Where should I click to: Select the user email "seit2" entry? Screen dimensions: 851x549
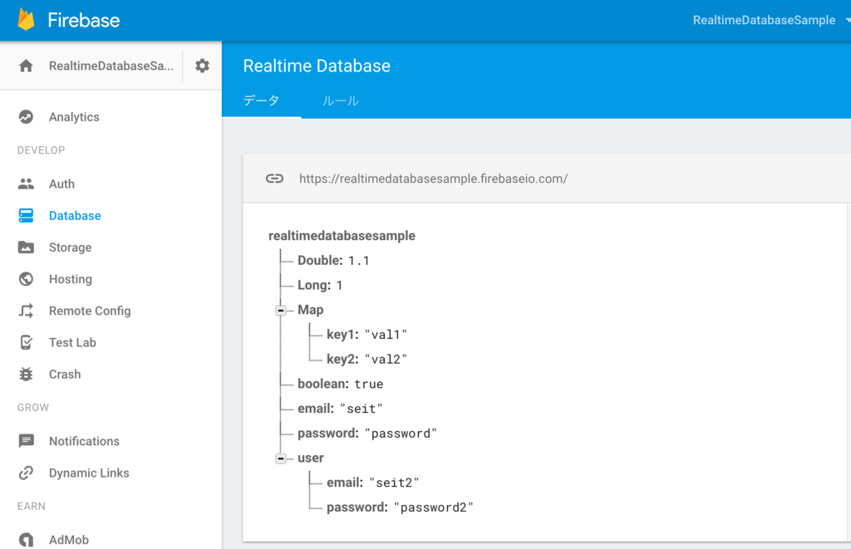pos(373,483)
